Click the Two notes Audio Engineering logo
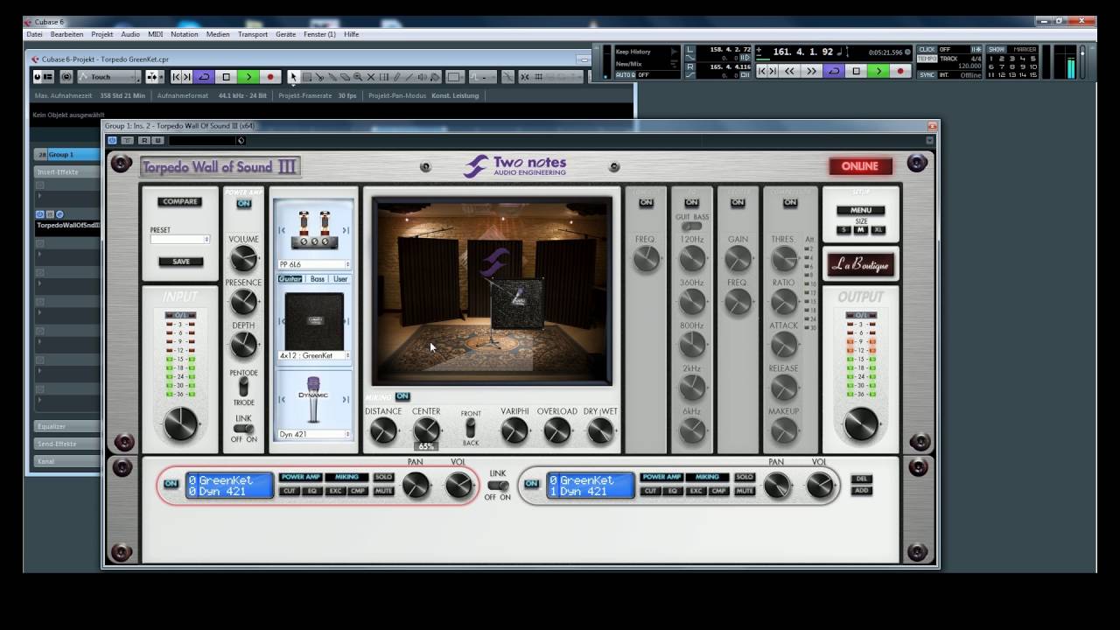This screenshot has width=1120, height=630. click(515, 165)
